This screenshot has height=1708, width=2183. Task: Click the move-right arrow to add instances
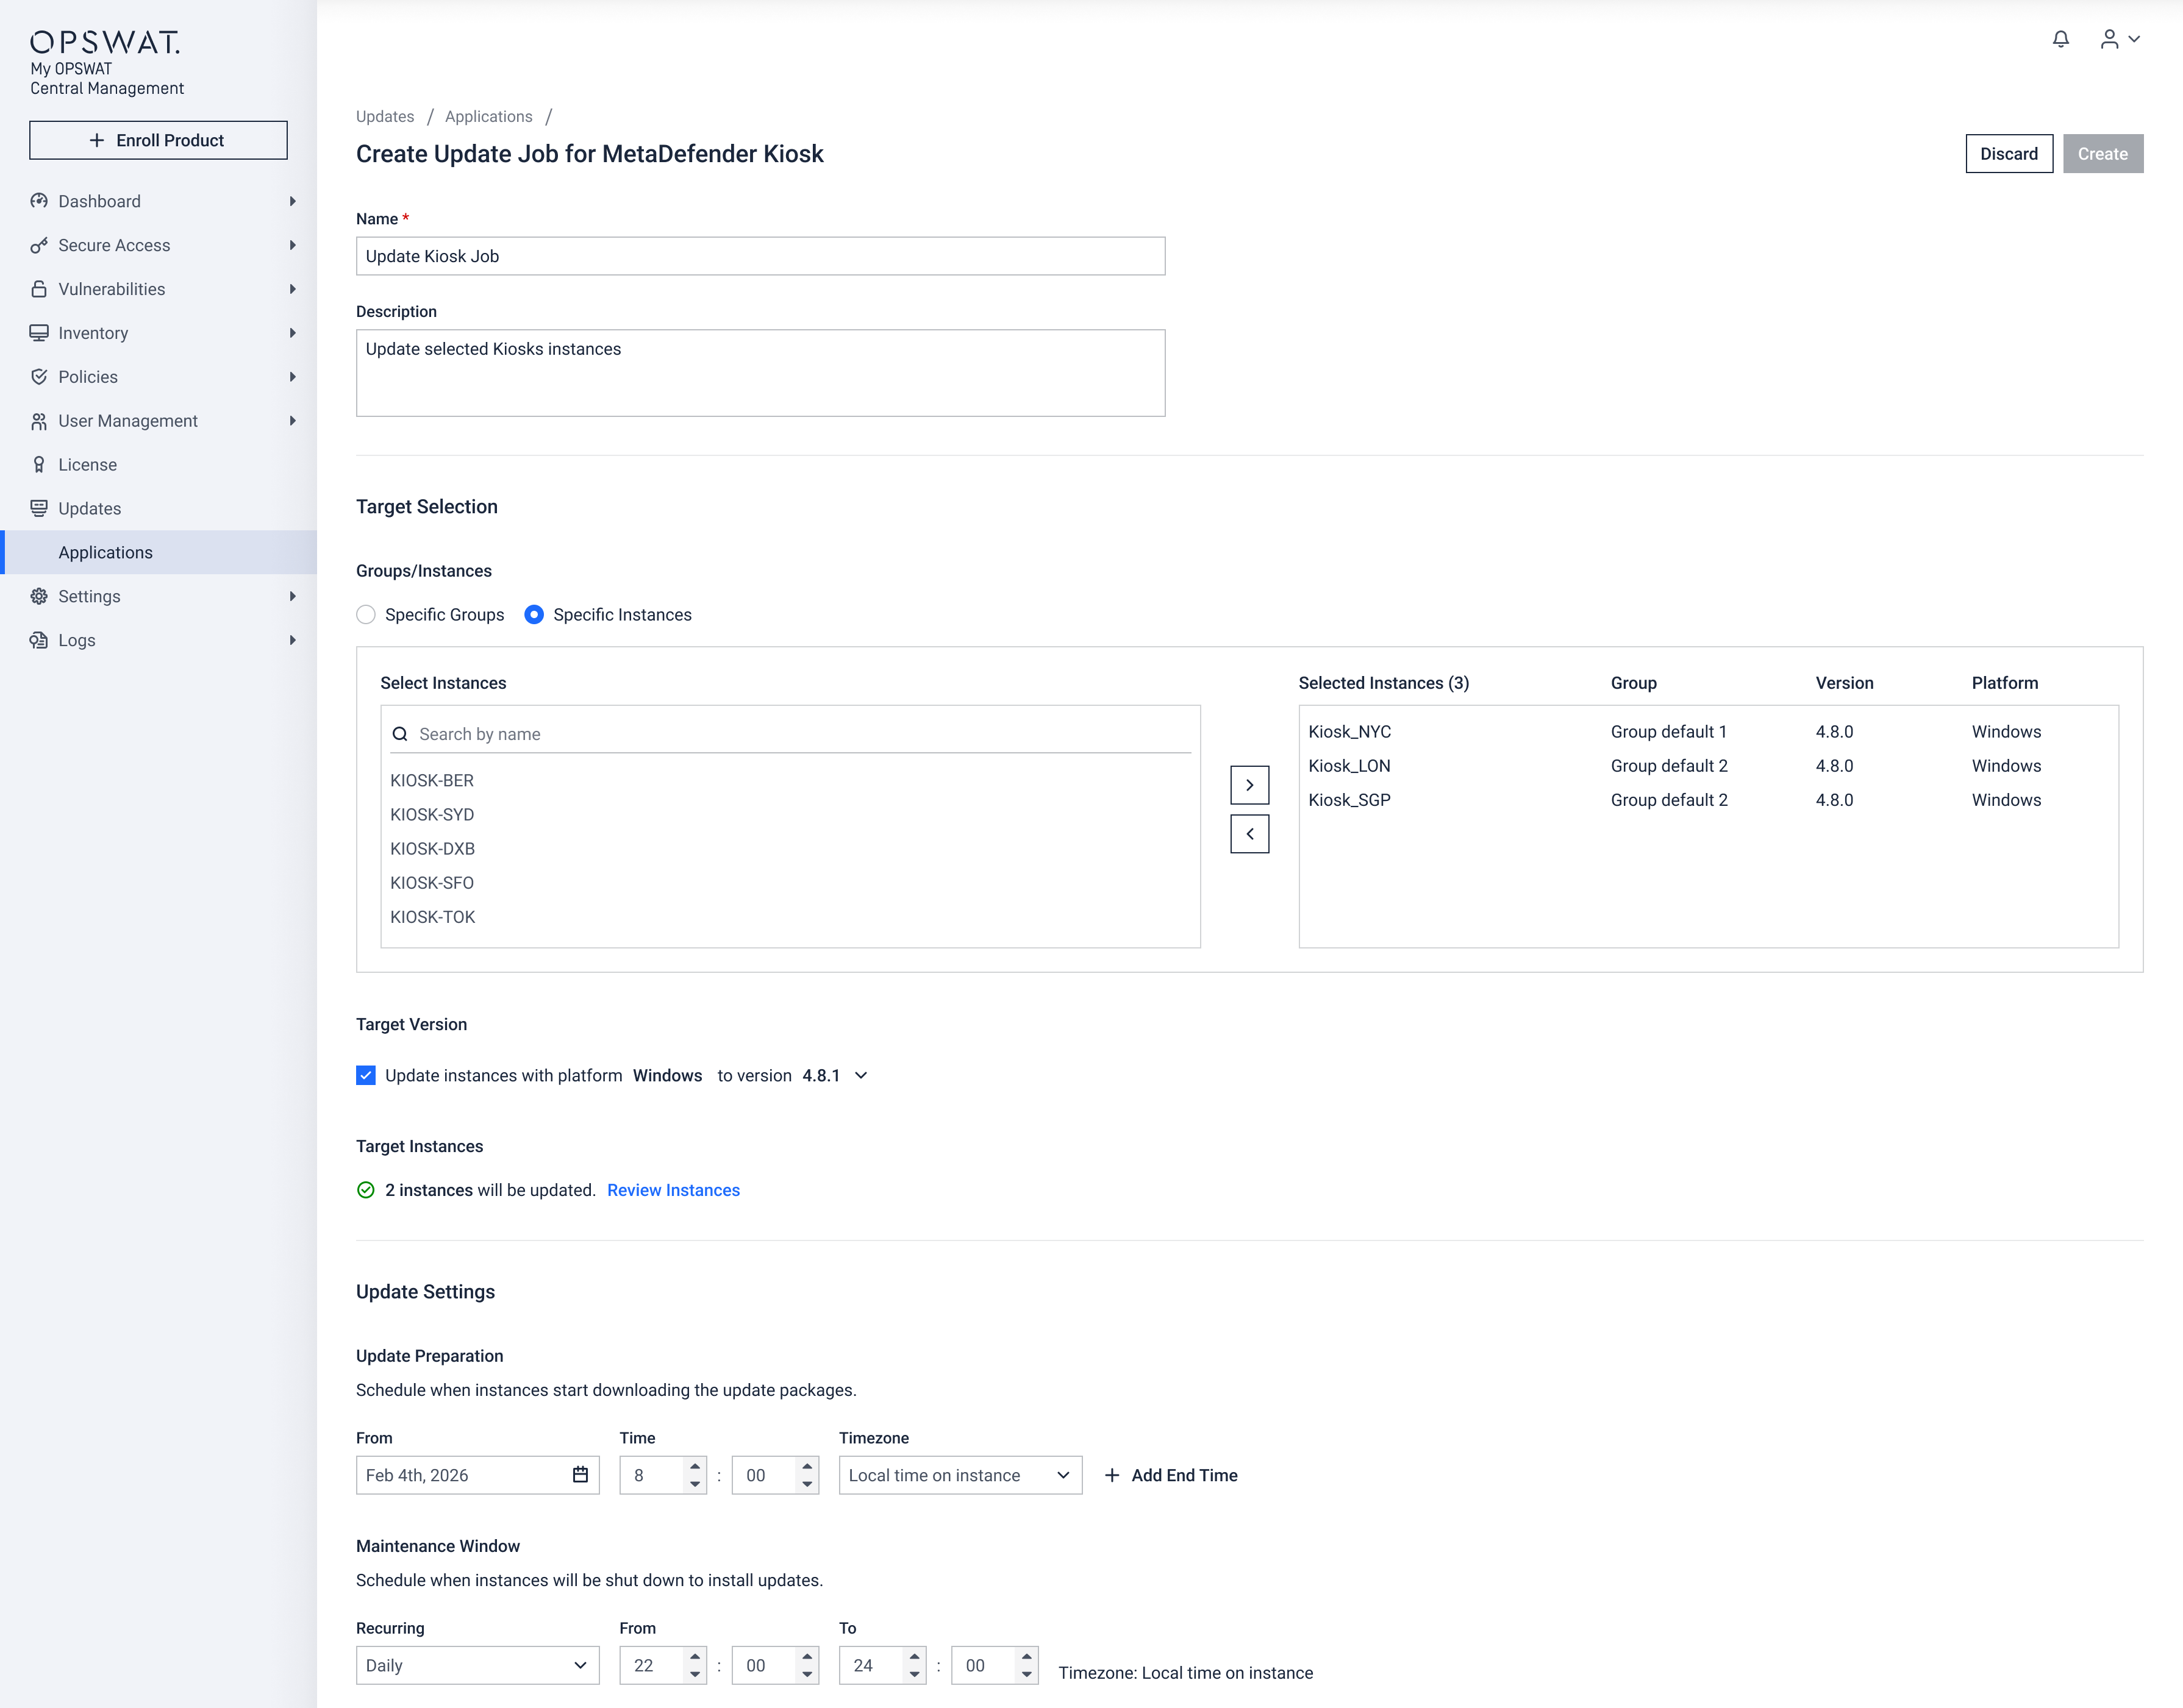(x=1249, y=785)
